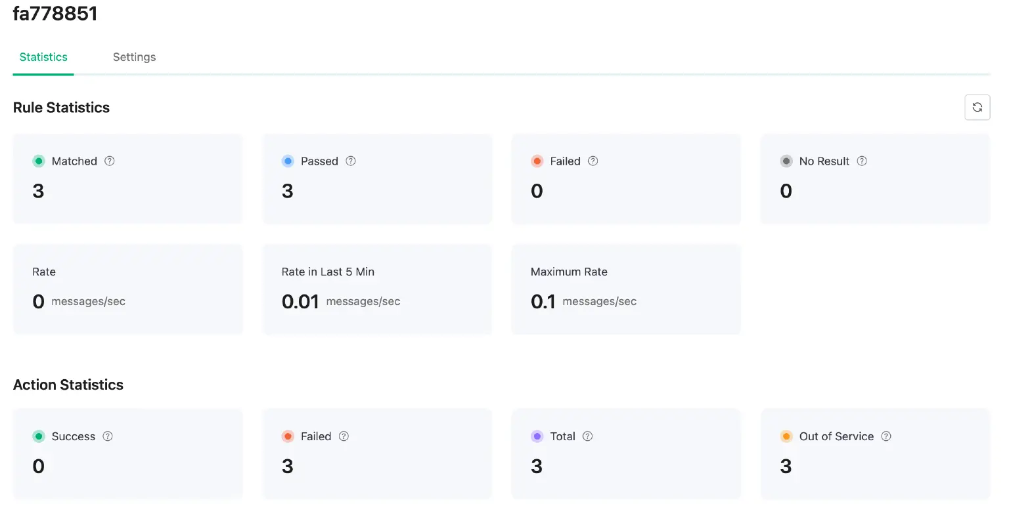Click the purple dot next to Total

537,436
